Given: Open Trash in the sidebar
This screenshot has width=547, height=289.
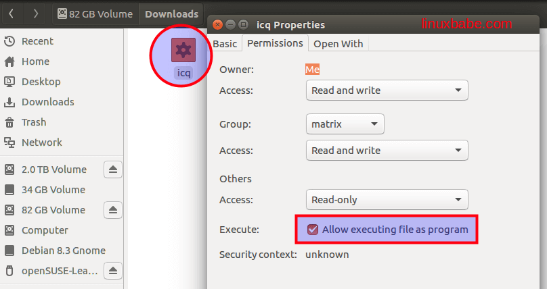Looking at the screenshot, I should [34, 122].
